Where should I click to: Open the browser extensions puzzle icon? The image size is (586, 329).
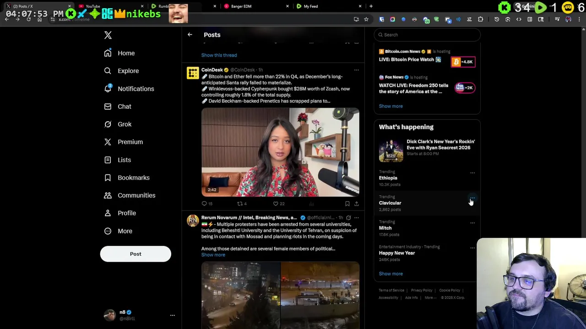[480, 19]
